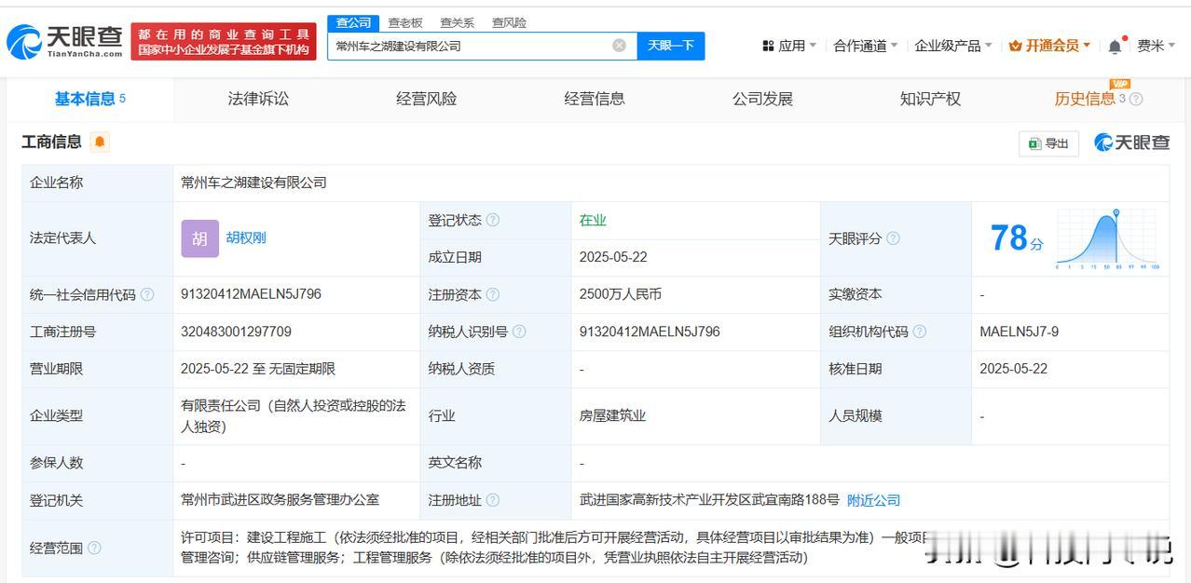Click registered capital 2500万人民币
Viewport: 1191px width, 583px height.
pyautogui.click(x=620, y=294)
